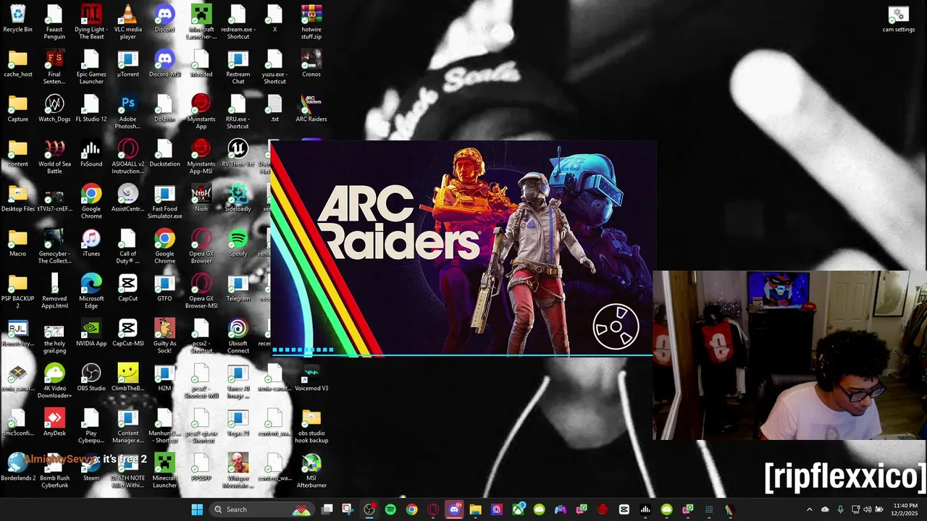The width and height of the screenshot is (927, 521).
Task: Open the Borderlands 2 desktop icon
Action: tap(17, 467)
